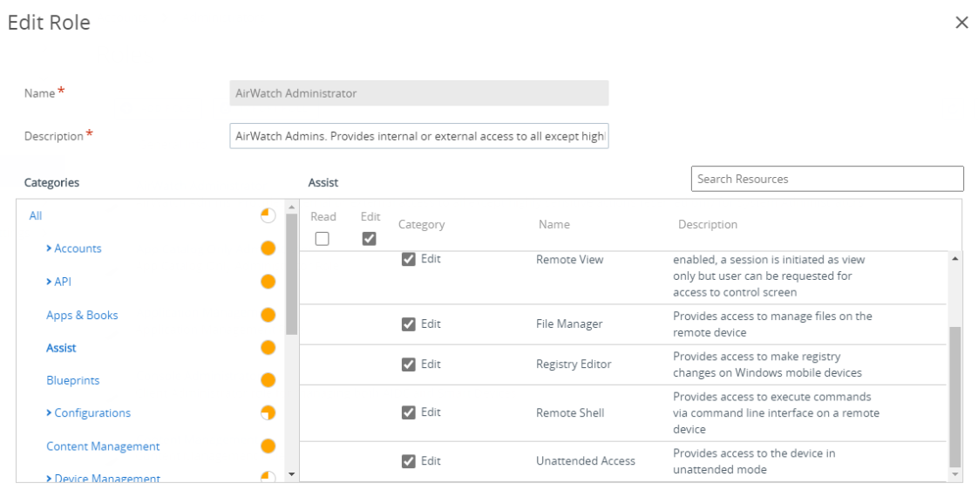Expand the API category tree
Screen dimensions: 978x497
tap(49, 282)
